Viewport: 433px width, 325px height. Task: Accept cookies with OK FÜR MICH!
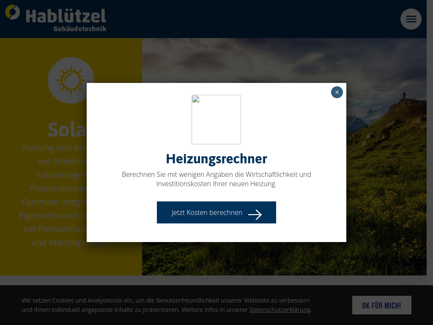(x=381, y=305)
